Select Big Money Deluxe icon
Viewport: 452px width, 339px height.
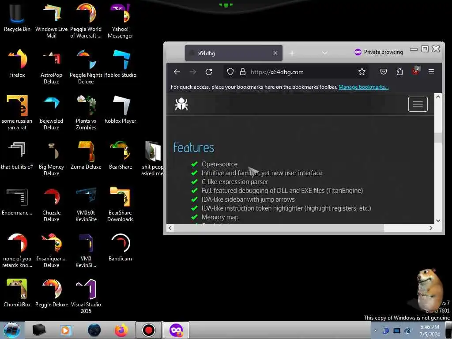coord(51,158)
